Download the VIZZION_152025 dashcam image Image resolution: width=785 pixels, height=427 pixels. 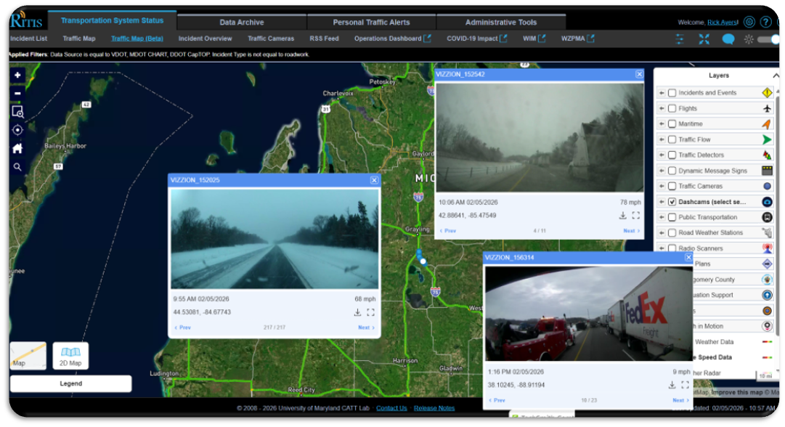(x=357, y=312)
